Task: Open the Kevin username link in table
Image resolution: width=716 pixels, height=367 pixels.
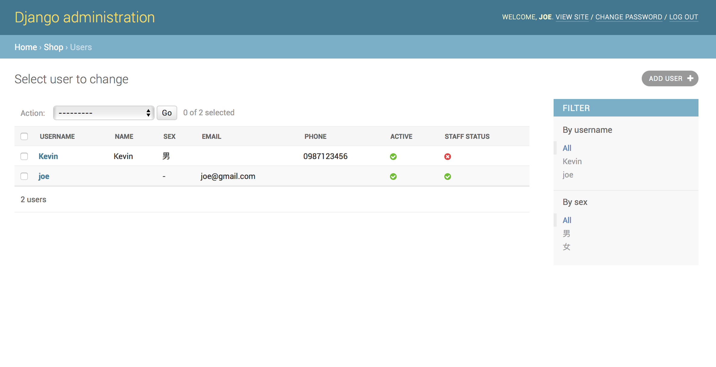Action: click(x=48, y=156)
